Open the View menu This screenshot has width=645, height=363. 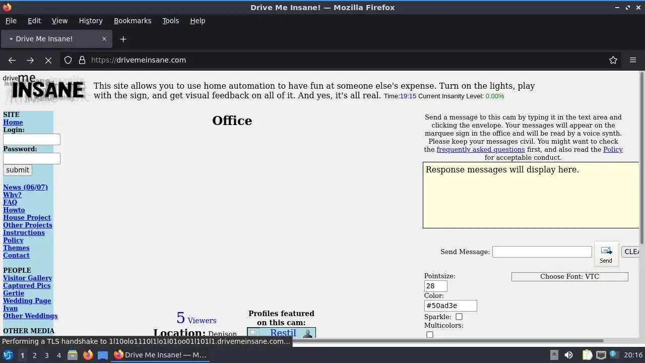coord(59,21)
